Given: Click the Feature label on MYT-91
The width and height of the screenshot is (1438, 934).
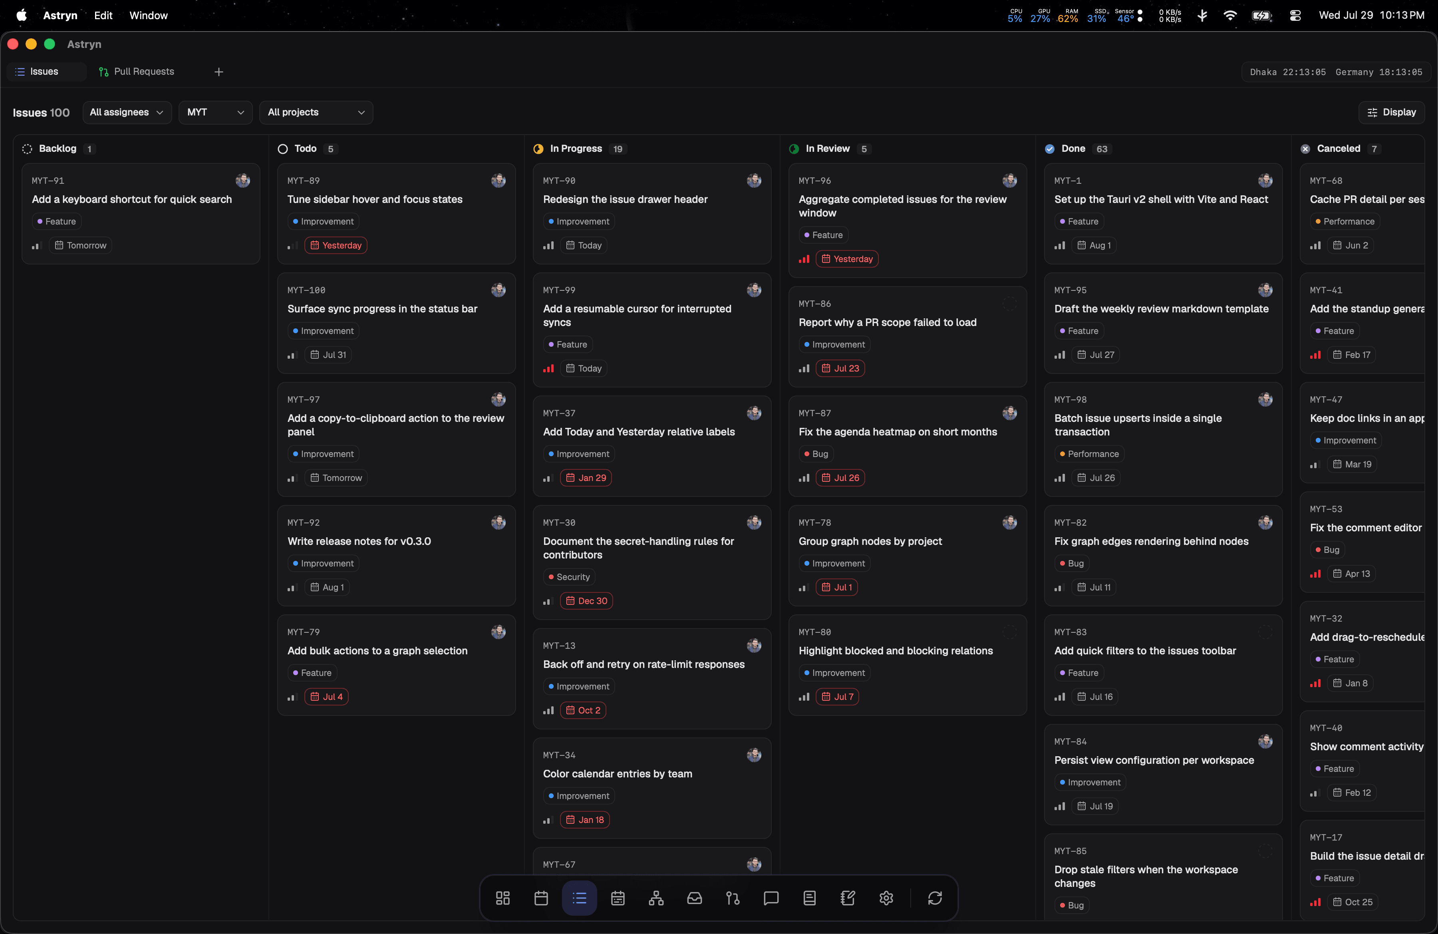Looking at the screenshot, I should pos(57,222).
